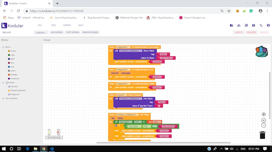This screenshot has height=152, width=272.
Task: Open Visual Studio Code from the taskbar
Action: click(x=52, y=149)
